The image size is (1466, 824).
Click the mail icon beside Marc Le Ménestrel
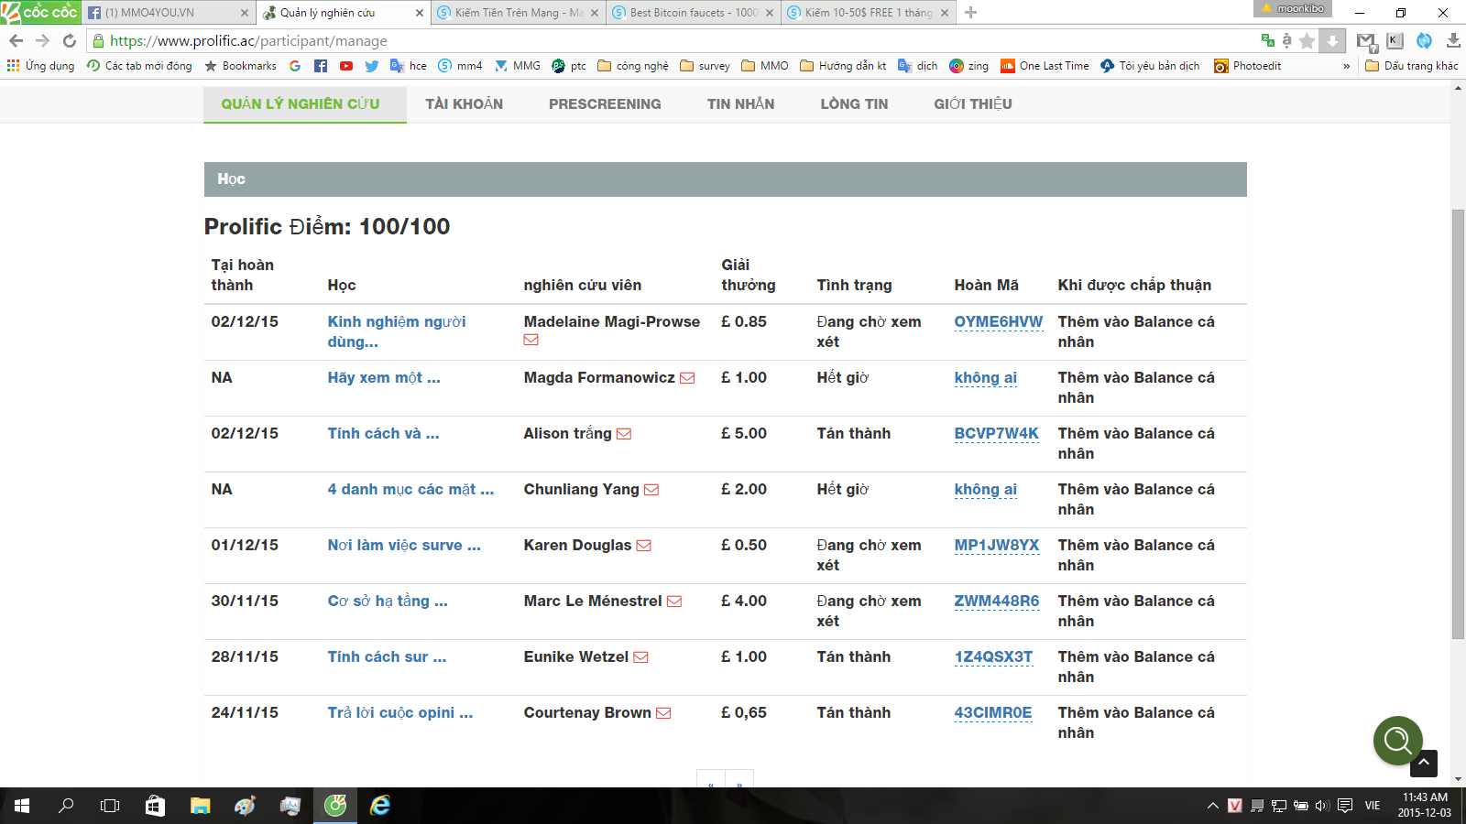pyautogui.click(x=674, y=602)
